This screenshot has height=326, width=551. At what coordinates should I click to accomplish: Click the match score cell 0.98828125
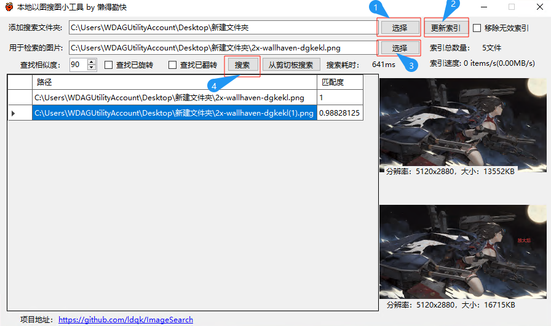click(340, 113)
